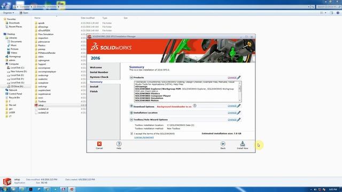Click the Back arrow icon

pos(223,143)
